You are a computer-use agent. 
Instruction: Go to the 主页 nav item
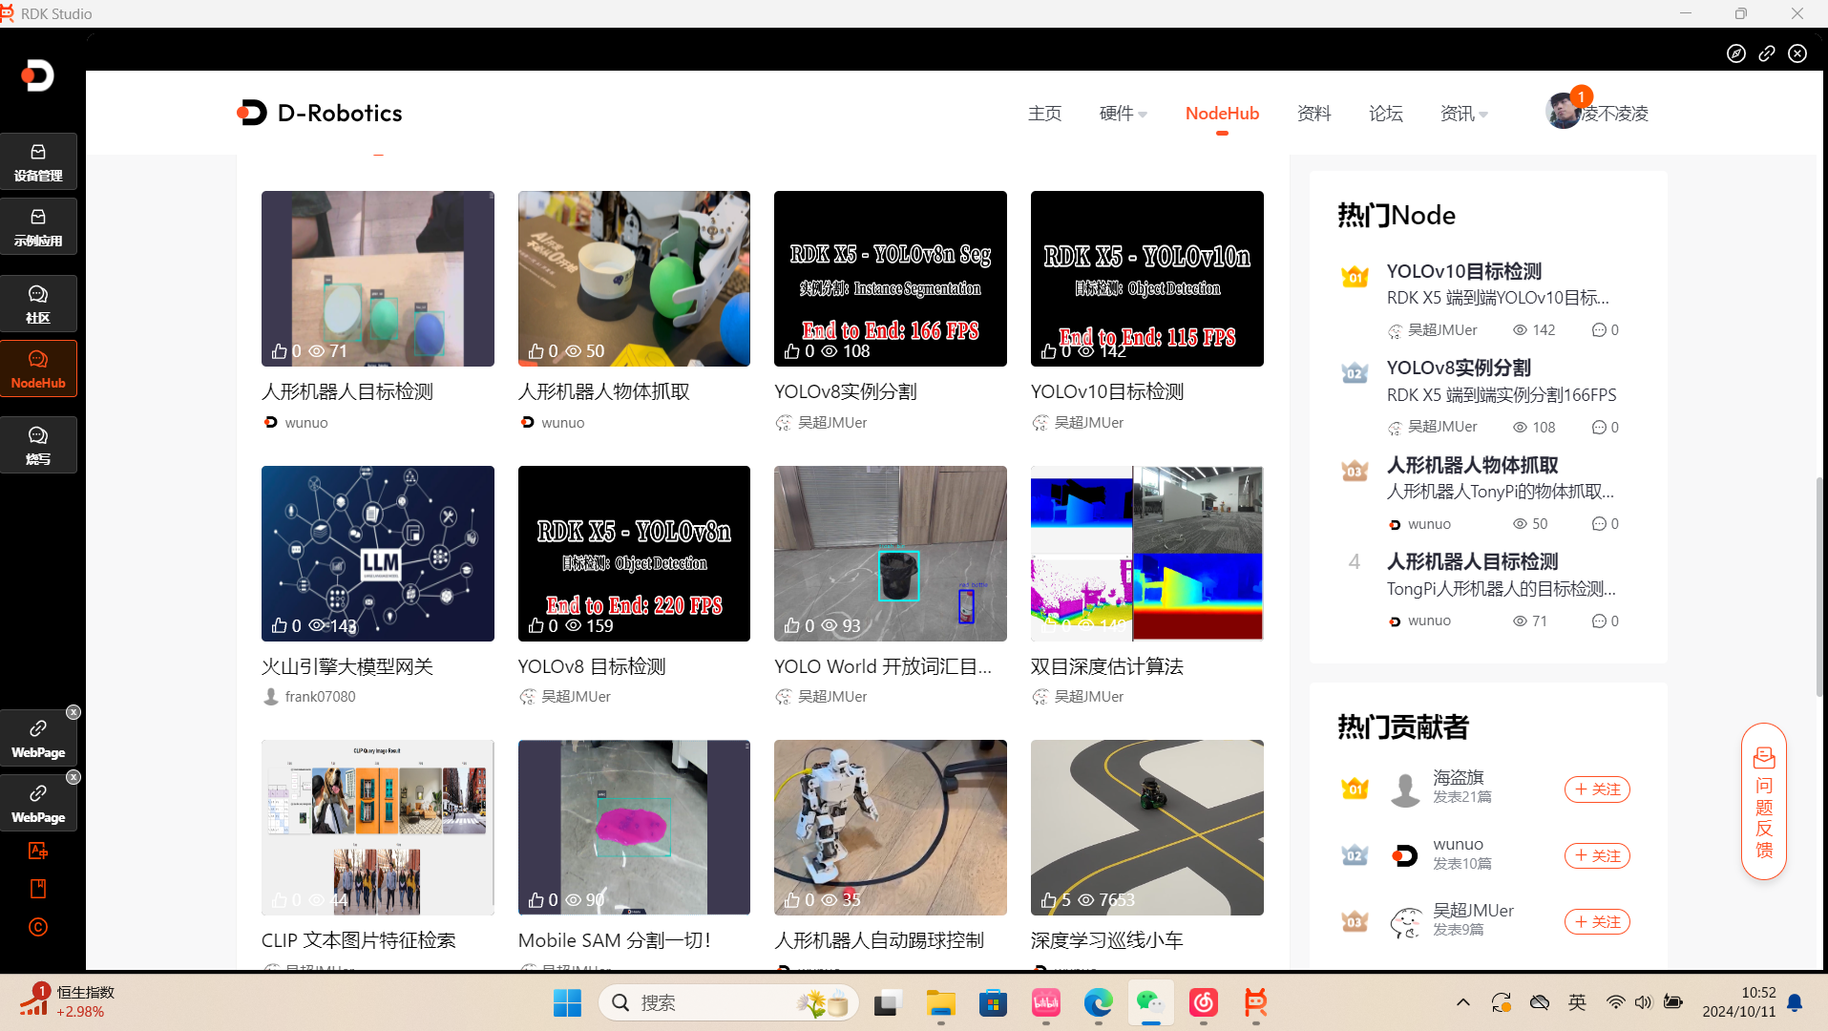click(1044, 113)
